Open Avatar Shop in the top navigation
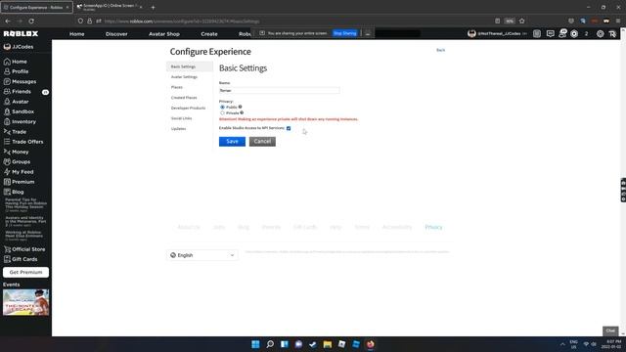 (x=164, y=34)
